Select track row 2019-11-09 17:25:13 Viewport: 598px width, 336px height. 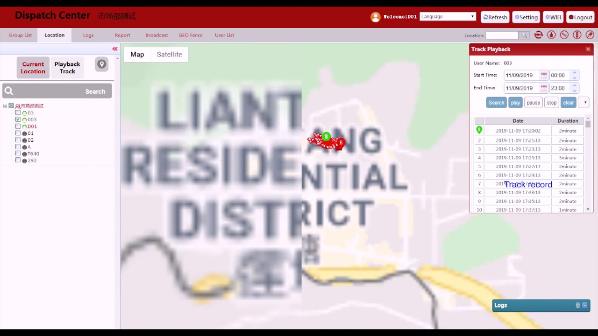tap(529, 158)
